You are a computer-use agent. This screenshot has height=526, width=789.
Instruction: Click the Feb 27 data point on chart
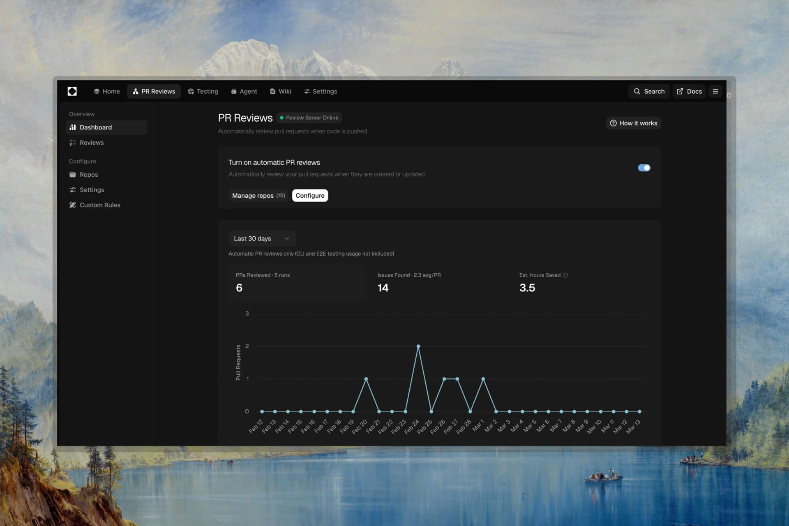pos(457,379)
